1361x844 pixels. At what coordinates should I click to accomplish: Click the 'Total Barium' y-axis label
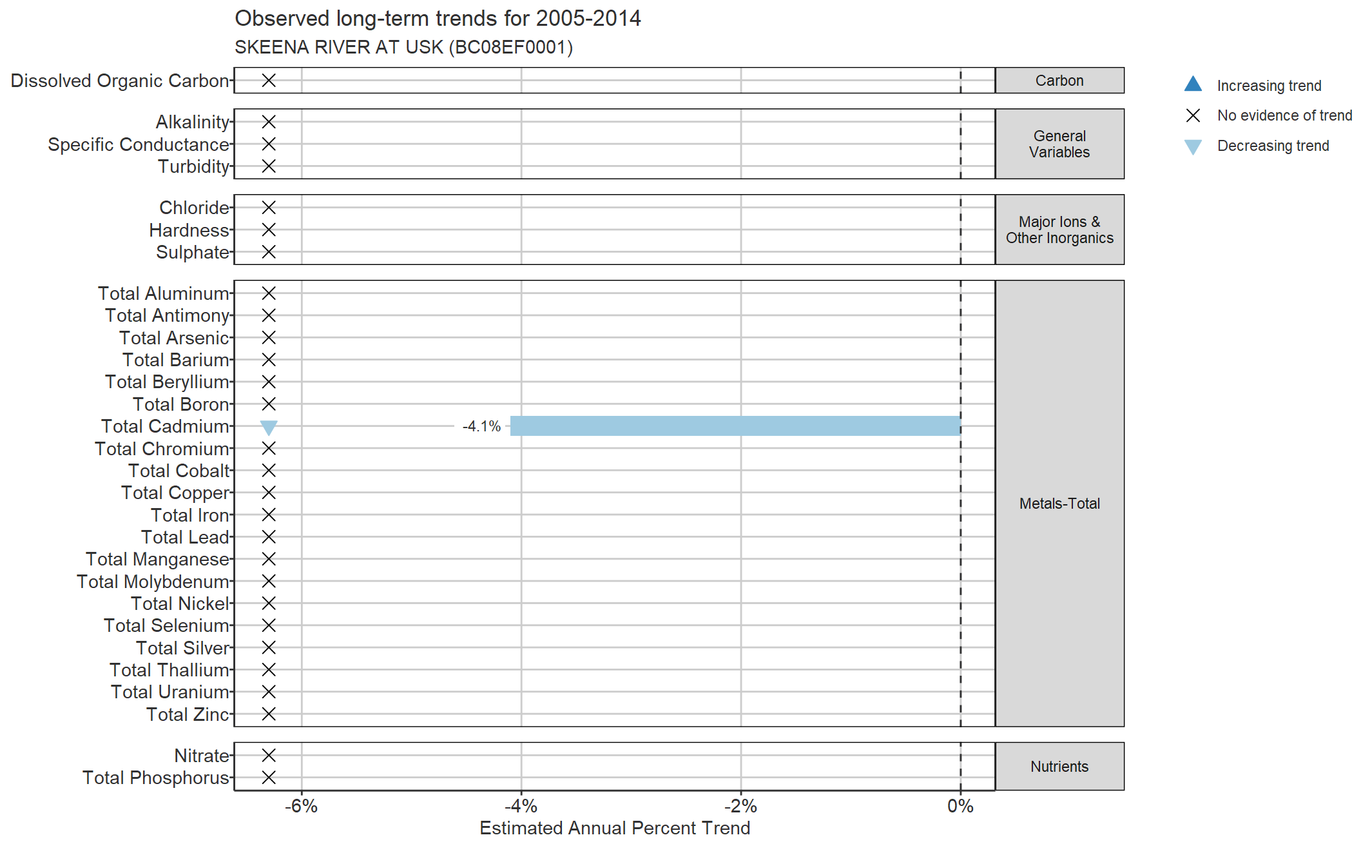(176, 360)
